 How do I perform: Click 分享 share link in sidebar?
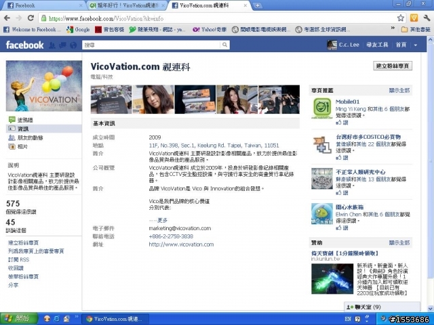tap(14, 285)
